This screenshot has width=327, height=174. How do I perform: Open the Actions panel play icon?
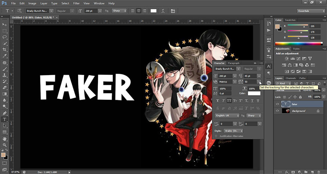[x=269, y=30]
